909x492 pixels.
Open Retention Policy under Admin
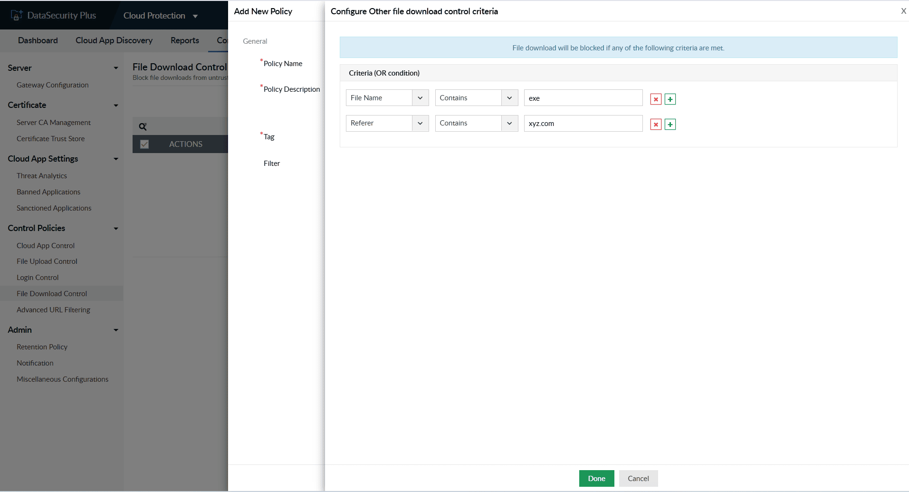(x=42, y=347)
